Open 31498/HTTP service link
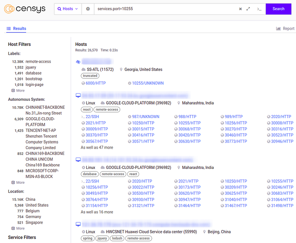Screen dimensions: 296x243 (280, 206)
